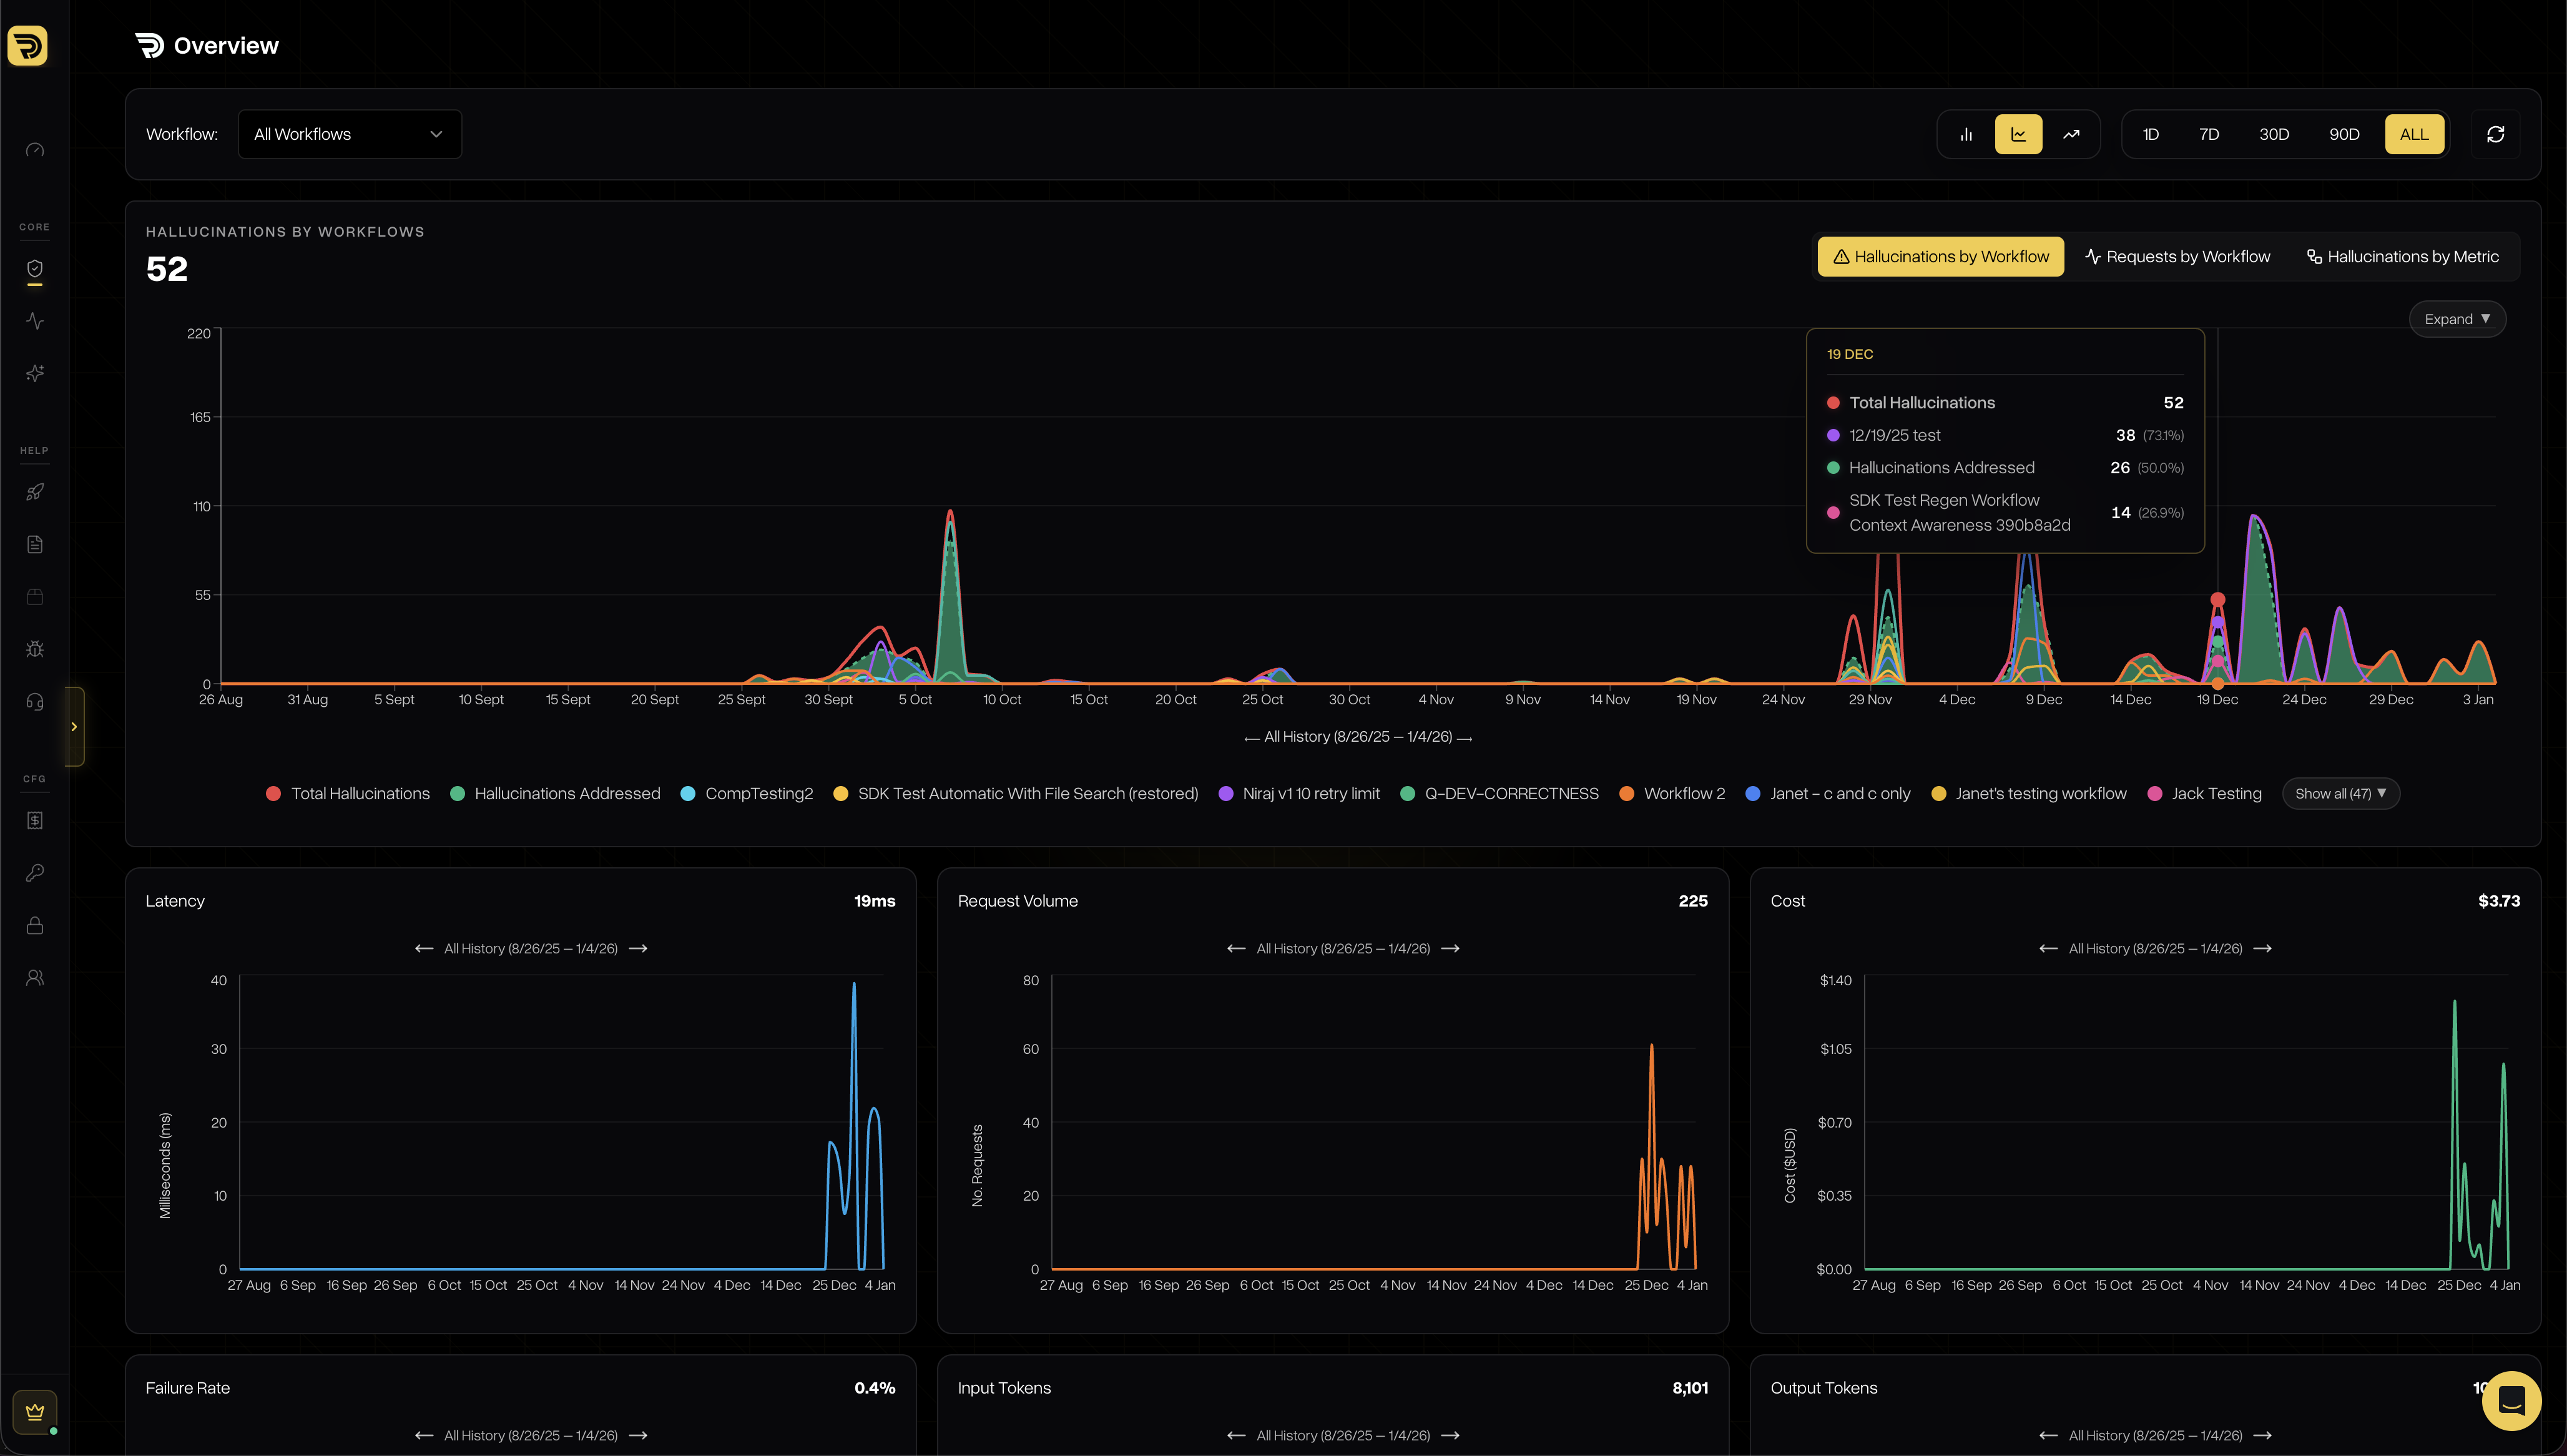The image size is (2567, 1456).
Task: Open support via the headphones icon
Action: click(x=34, y=701)
